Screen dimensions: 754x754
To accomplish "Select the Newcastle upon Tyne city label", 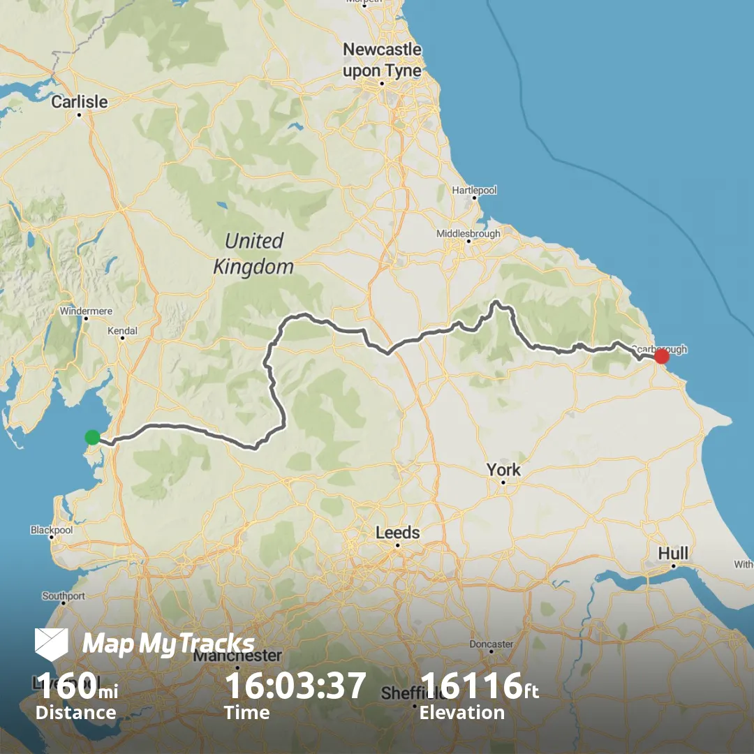I will pos(383,59).
